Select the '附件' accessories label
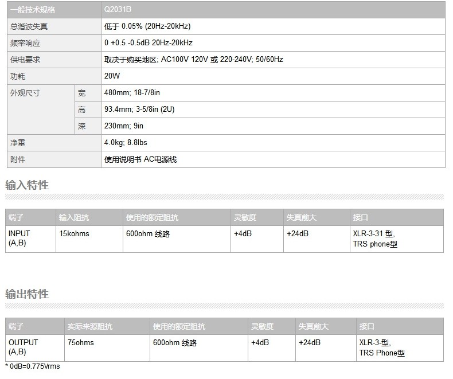Viewport: 453px width, 379px height. 54,159
